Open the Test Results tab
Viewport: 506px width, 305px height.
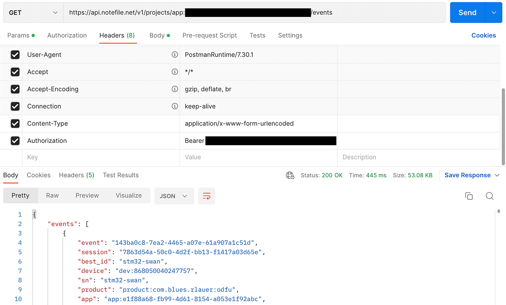point(121,175)
